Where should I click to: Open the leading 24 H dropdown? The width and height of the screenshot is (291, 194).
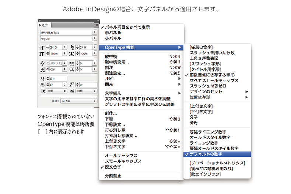pyautogui.click(x=94, y=47)
